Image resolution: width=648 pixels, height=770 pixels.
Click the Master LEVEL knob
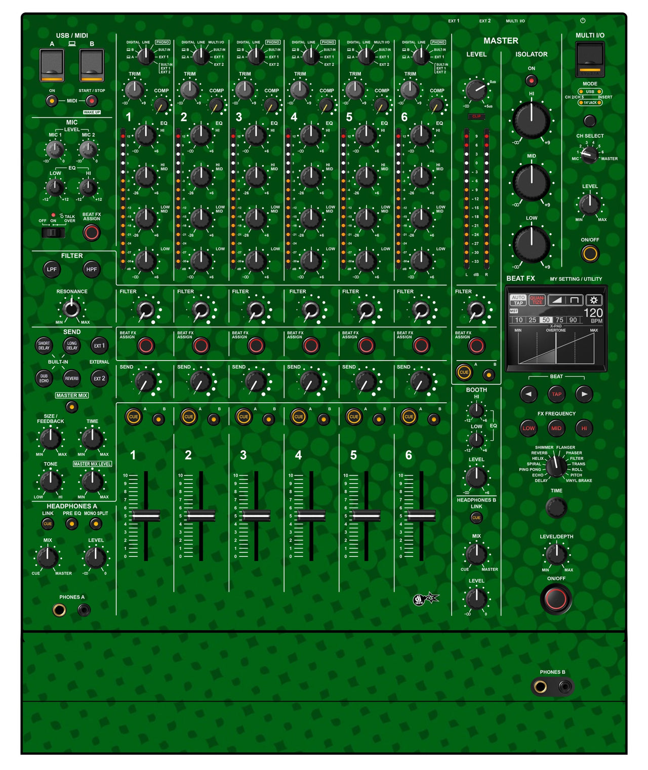tap(476, 91)
